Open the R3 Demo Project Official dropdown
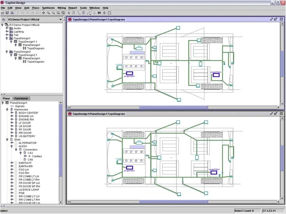This screenshot has height=214, width=286. pos(60,19)
